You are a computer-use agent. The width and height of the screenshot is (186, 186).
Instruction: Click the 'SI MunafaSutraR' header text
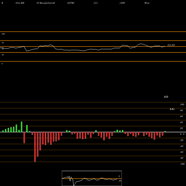[x=46, y=3]
